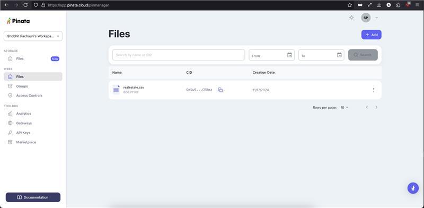Select Files under the Web3 section
Viewport: 424px width, 208px height.
(33, 76)
